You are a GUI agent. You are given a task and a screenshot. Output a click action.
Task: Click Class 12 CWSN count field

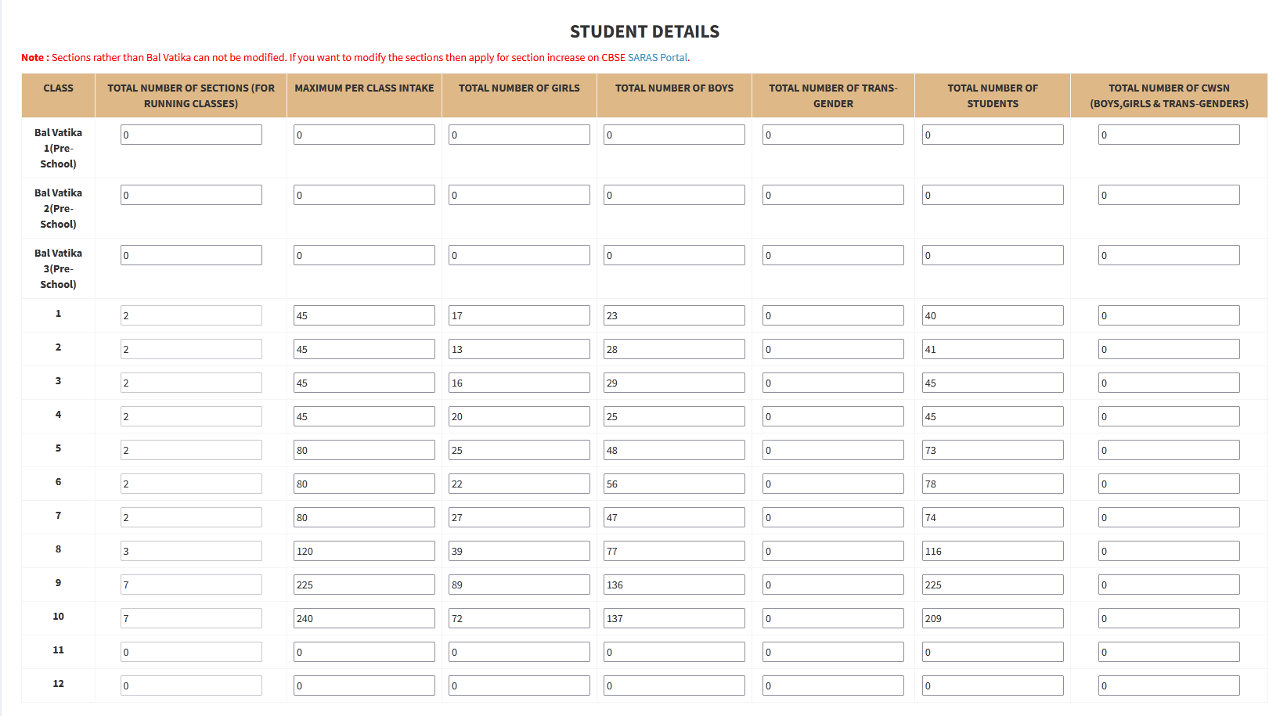(x=1169, y=685)
